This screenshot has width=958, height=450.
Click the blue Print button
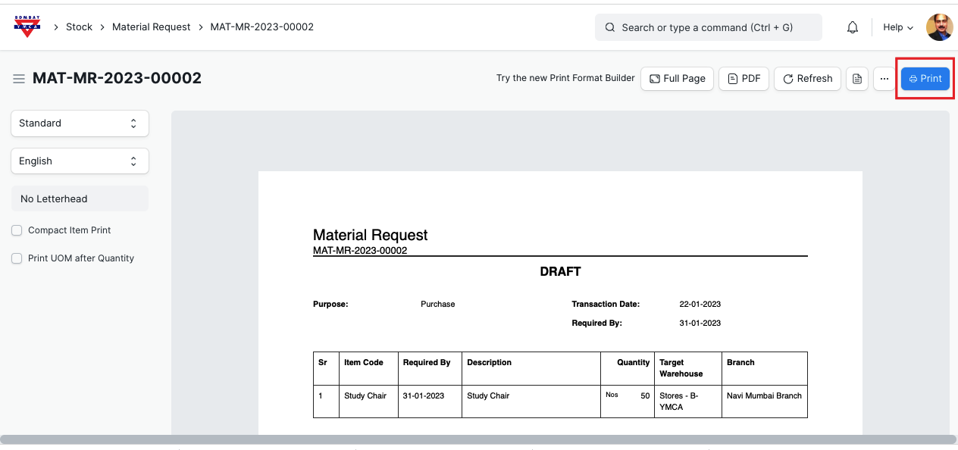click(x=925, y=79)
